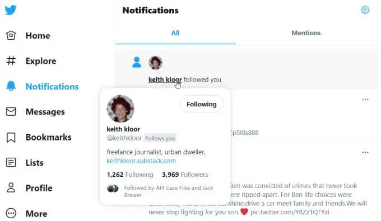Switch to the Mentions tab
Screen dimensions: 381x221
306,33
